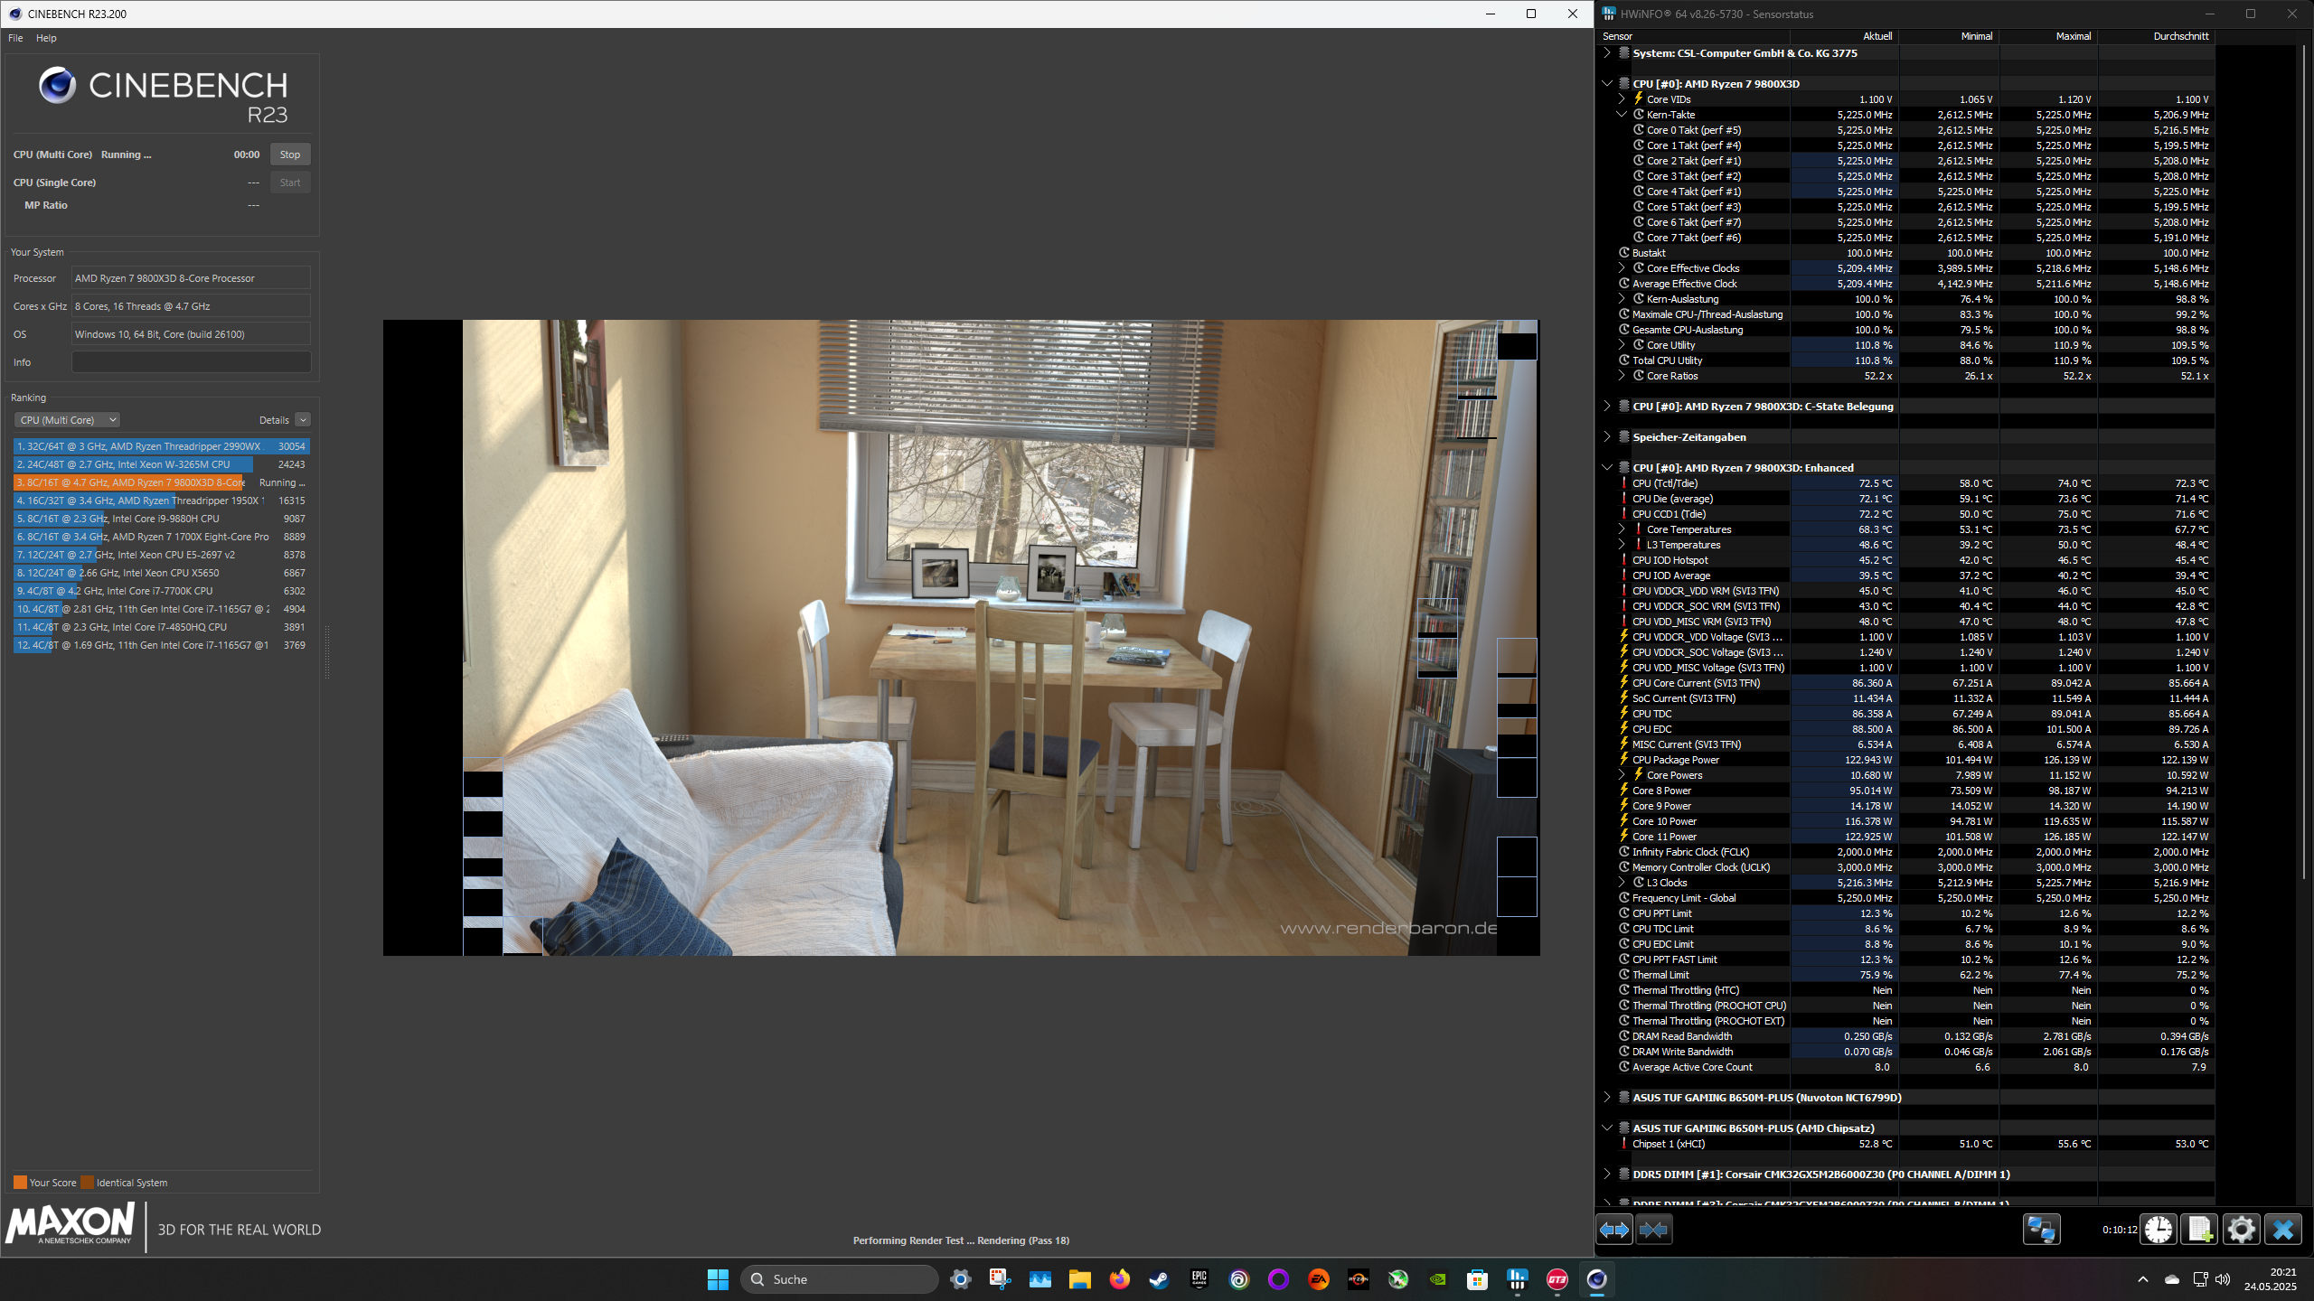This screenshot has height=1301, width=2314.
Task: Expand the Details dropdown arrow in Ranking
Action: pyautogui.click(x=303, y=420)
